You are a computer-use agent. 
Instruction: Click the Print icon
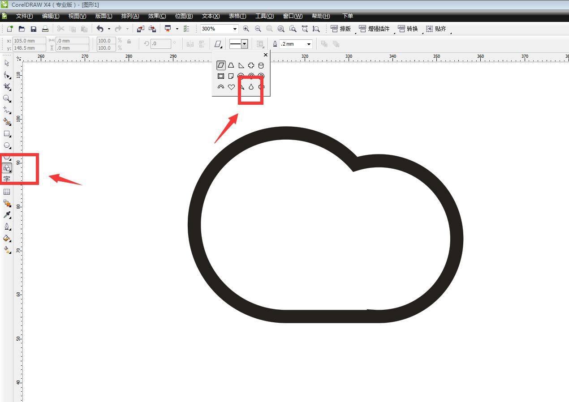pos(45,29)
